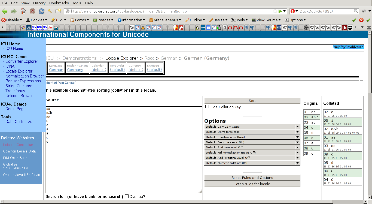Open the copyright symbol bookmark icon
372x204 pixels.
tap(350, 27)
